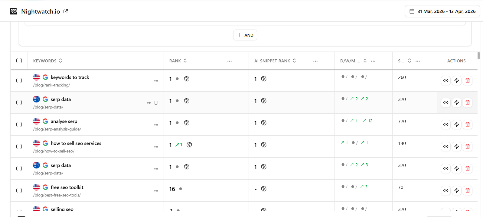The height and width of the screenshot is (217, 483).
Task: Click search volume 140 for how to sell seo services
Action: point(402,143)
